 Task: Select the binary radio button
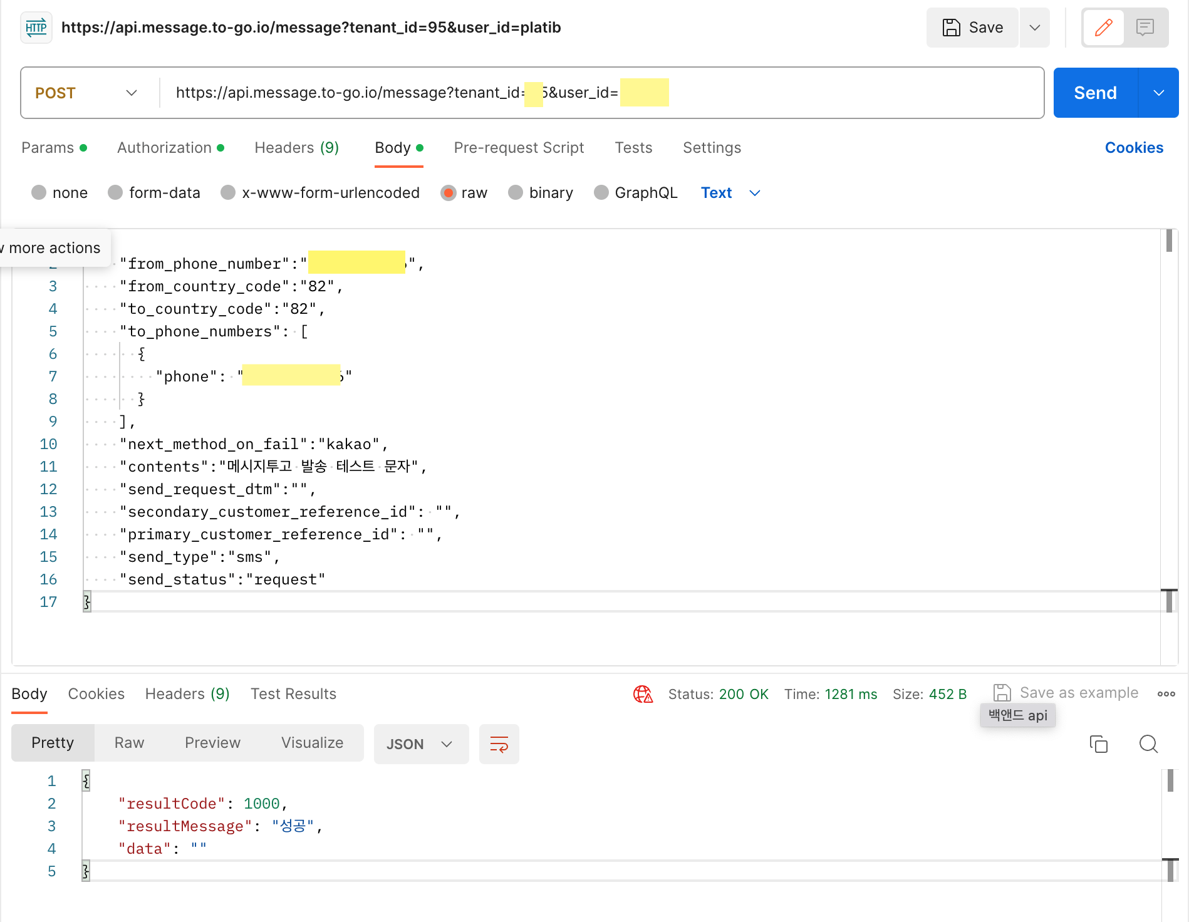pos(516,193)
